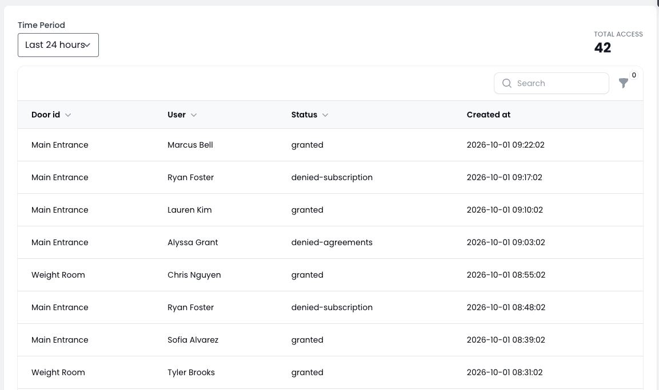Screen dimensions: 659x390
Task: Click Main Entrance in Lauren Kim row
Action: click(59, 210)
